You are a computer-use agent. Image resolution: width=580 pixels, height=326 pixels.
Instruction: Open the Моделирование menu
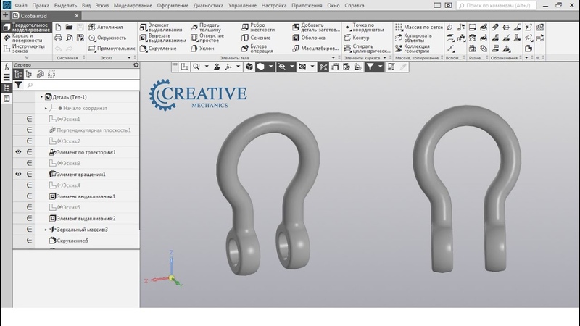(132, 5)
